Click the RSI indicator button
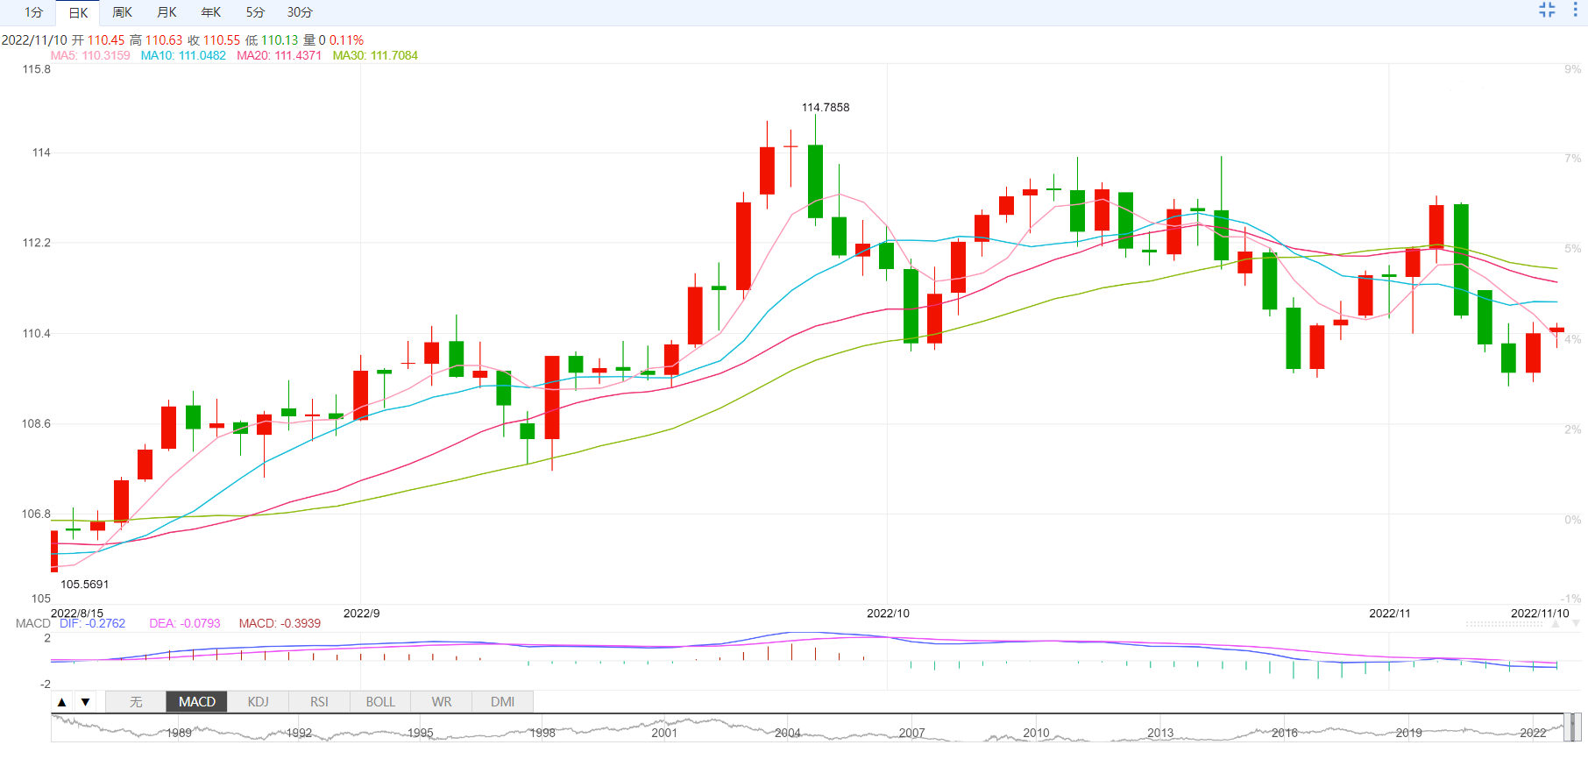 coord(319,702)
